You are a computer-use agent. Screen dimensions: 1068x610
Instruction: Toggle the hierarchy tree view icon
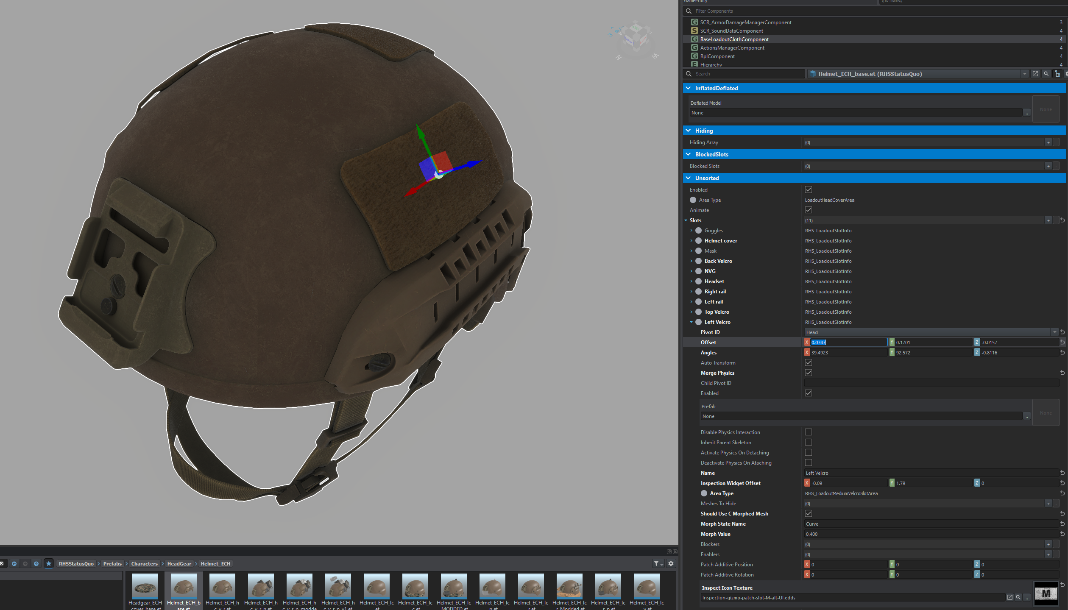click(x=1057, y=74)
